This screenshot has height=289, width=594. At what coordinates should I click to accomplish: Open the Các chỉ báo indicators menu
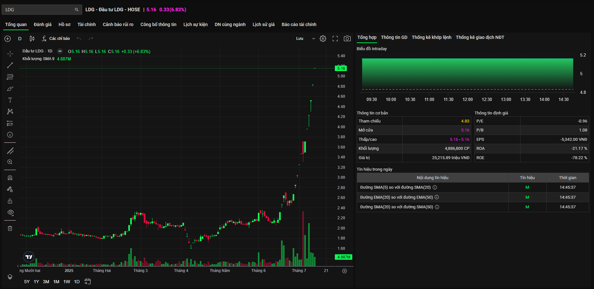tap(56, 39)
